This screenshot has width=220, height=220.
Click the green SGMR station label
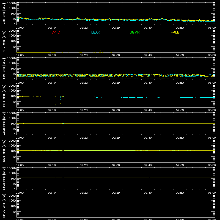point(134,32)
